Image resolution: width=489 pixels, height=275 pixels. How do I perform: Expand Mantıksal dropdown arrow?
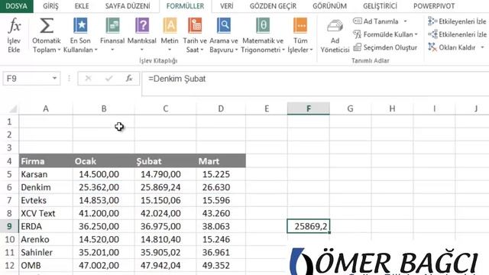click(x=142, y=50)
